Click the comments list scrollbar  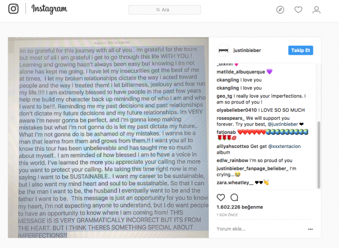319,155
